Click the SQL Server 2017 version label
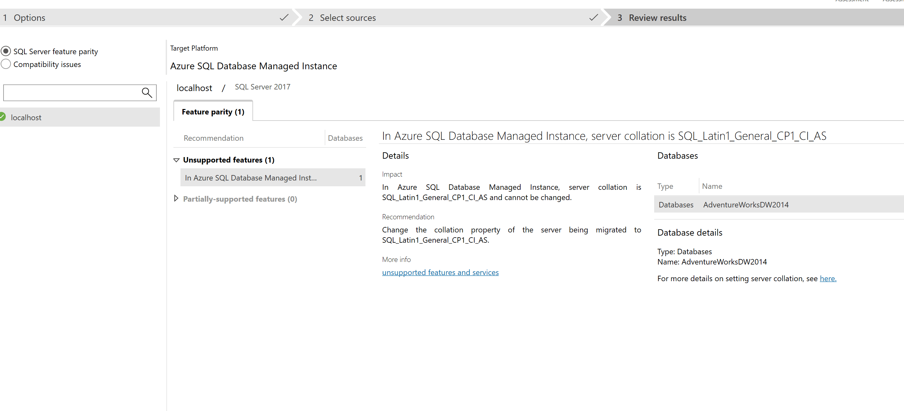Viewport: 904px width, 411px height. click(x=262, y=87)
